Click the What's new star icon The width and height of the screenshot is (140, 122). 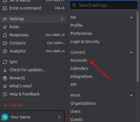point(5,86)
